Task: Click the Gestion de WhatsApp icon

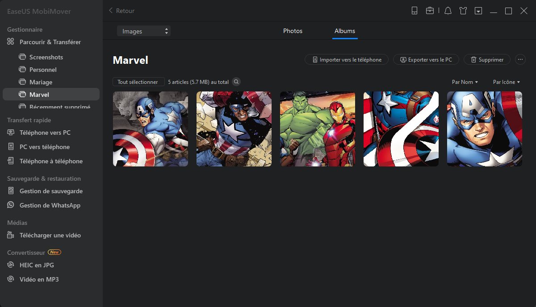Action: point(11,205)
